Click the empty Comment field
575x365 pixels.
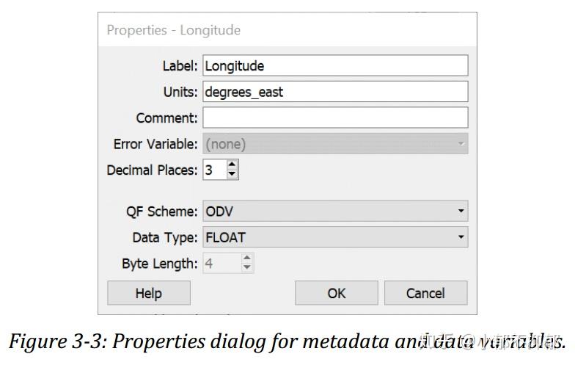coord(335,118)
